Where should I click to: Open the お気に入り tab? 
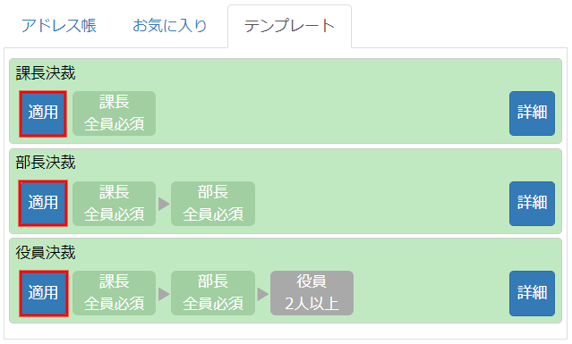point(169,26)
